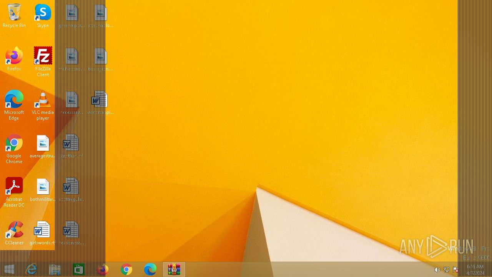Launch the Skype desktop shortcut

click(43, 16)
